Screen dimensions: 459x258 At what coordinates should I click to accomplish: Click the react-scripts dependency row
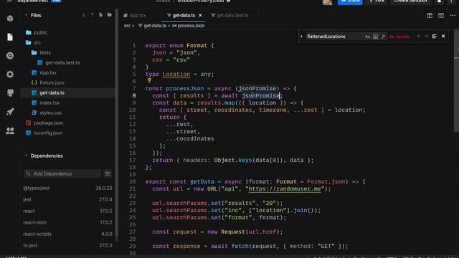[67, 234]
